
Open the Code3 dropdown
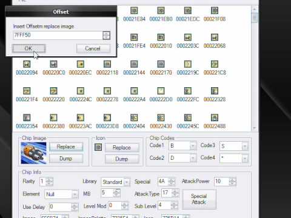pyautogui.click(x=245, y=146)
